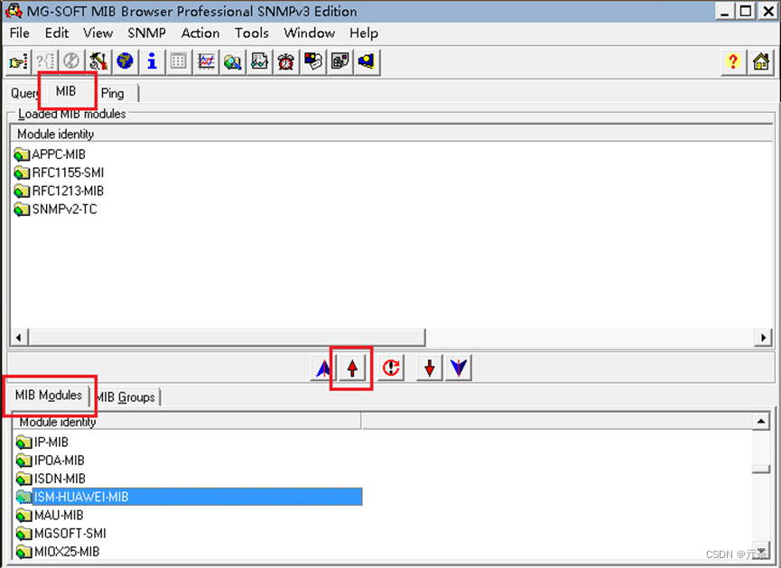This screenshot has height=568, width=781.
Task: Click the alarm clock trap icon
Action: pos(285,61)
